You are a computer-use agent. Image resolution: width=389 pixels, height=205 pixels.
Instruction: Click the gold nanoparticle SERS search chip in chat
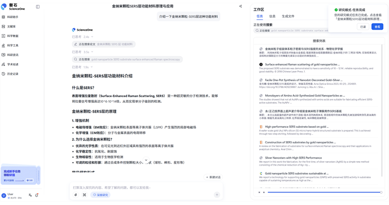[127, 59]
